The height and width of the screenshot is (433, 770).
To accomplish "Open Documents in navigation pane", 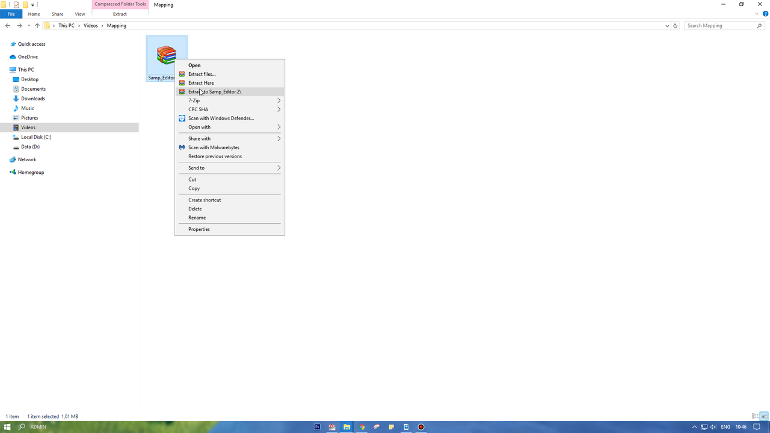I will pos(33,89).
